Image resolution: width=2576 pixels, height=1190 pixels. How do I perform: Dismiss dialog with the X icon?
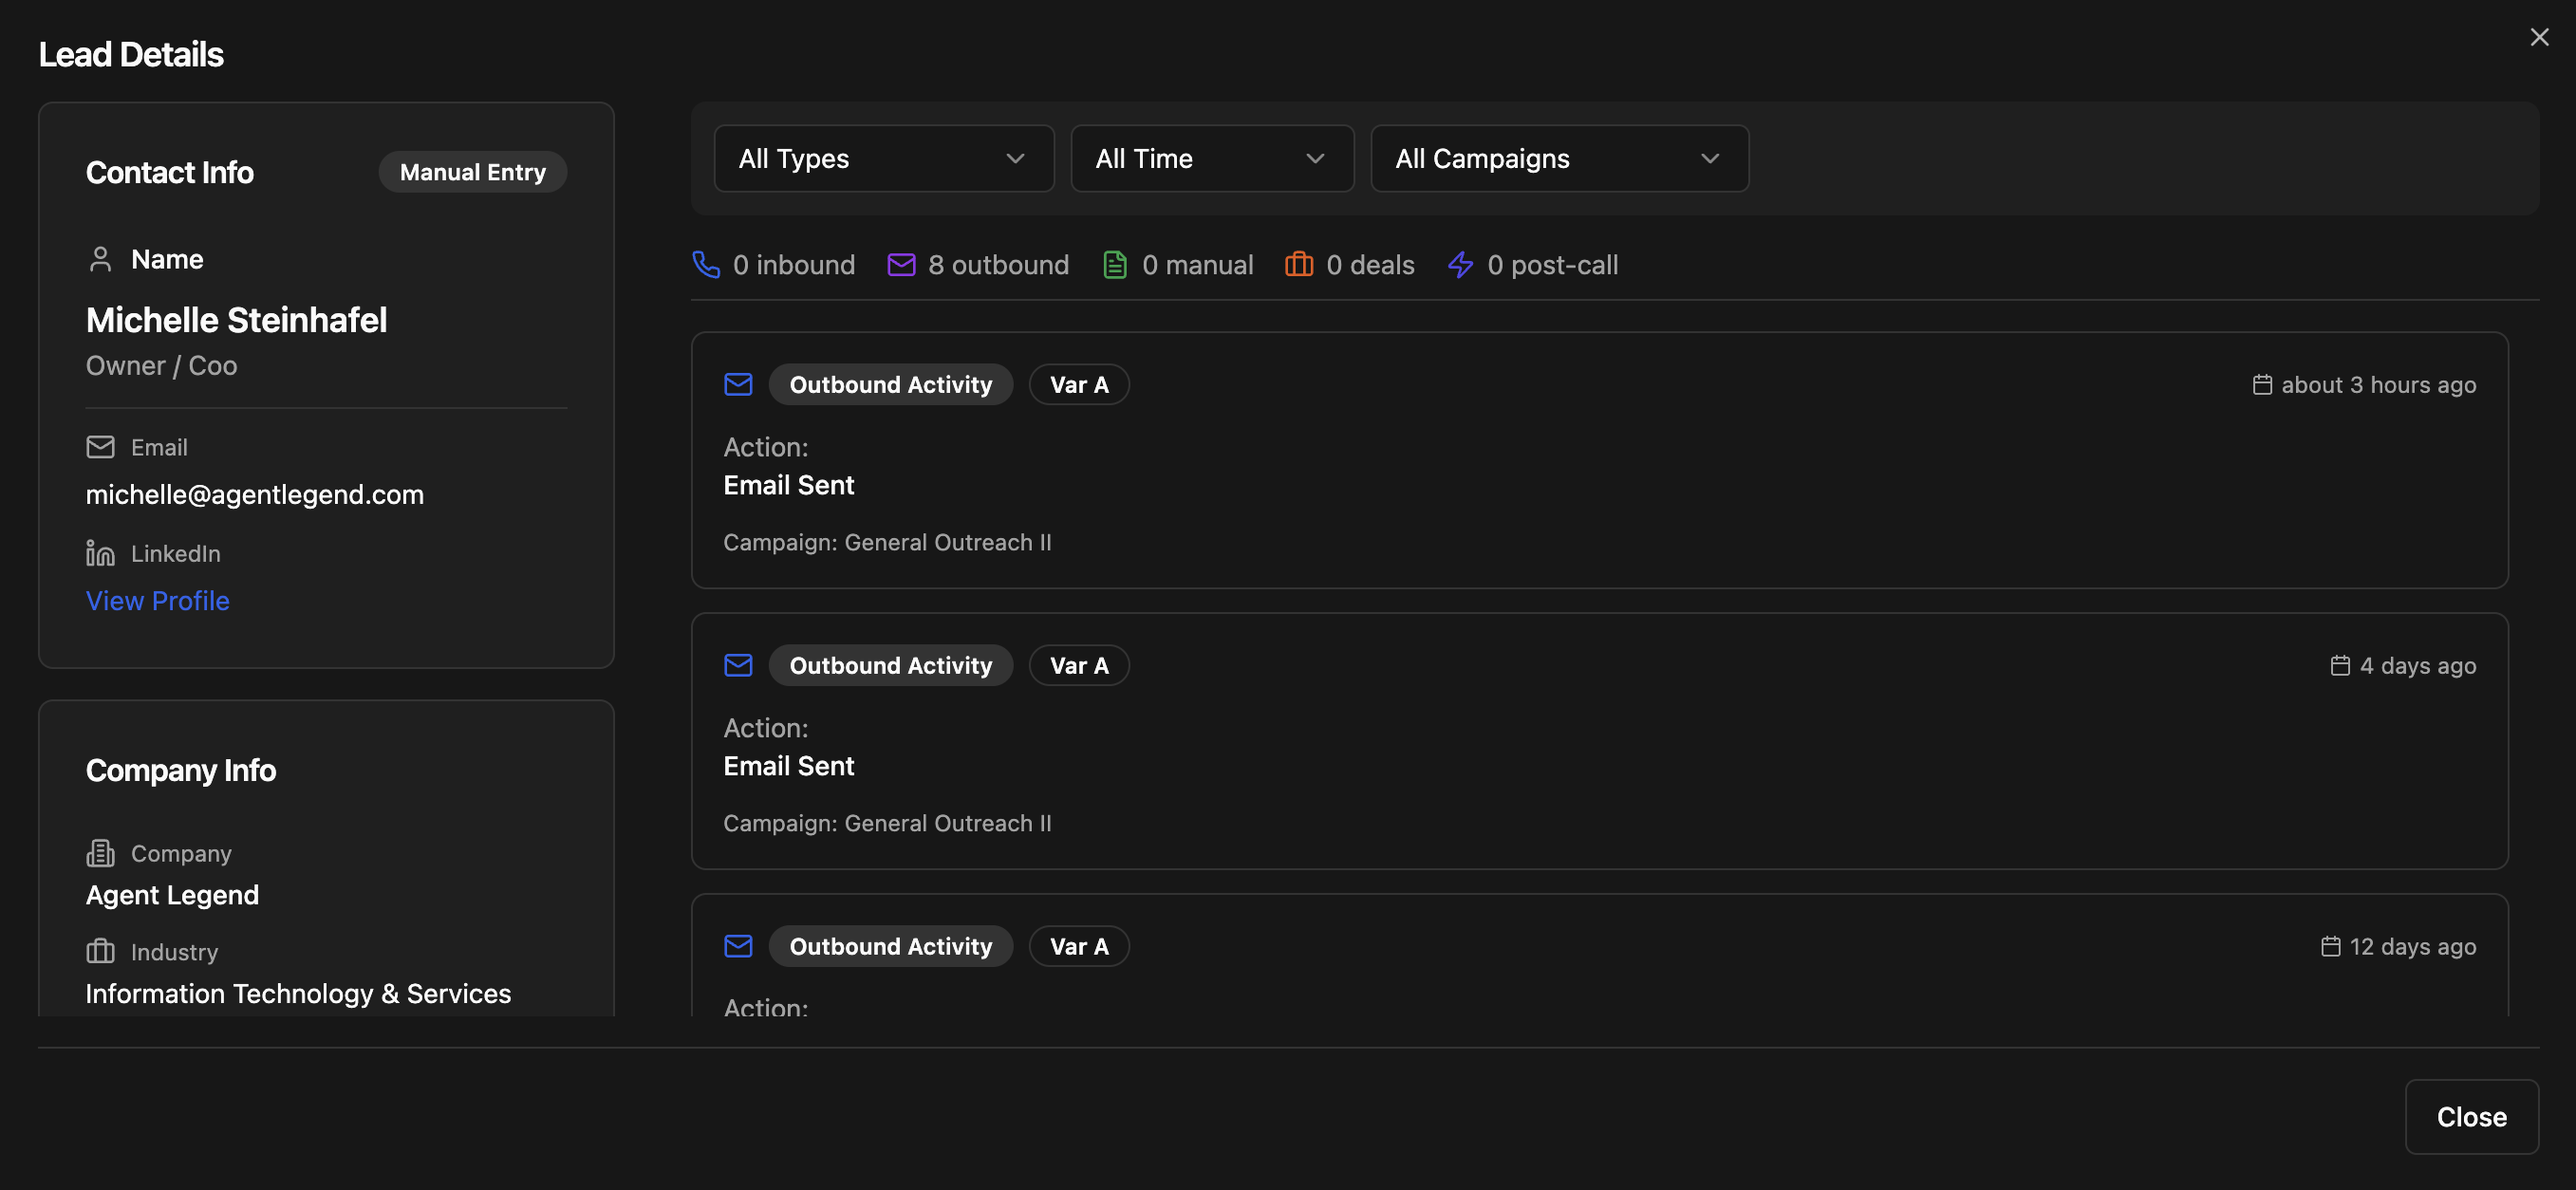pos(2539,38)
